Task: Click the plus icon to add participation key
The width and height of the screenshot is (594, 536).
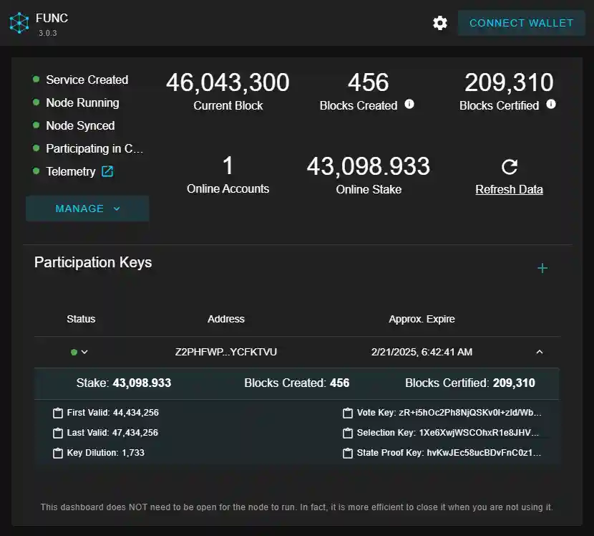Action: point(542,267)
